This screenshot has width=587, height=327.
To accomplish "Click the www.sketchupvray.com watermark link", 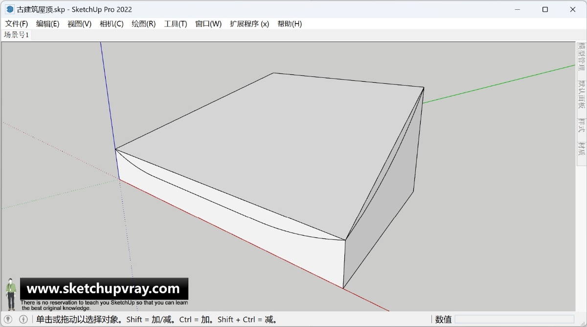I will coord(103,289).
